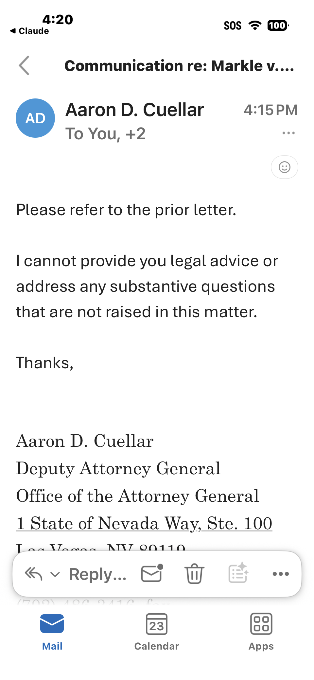Mark message unread with envelope icon
The image size is (314, 680).
click(152, 574)
